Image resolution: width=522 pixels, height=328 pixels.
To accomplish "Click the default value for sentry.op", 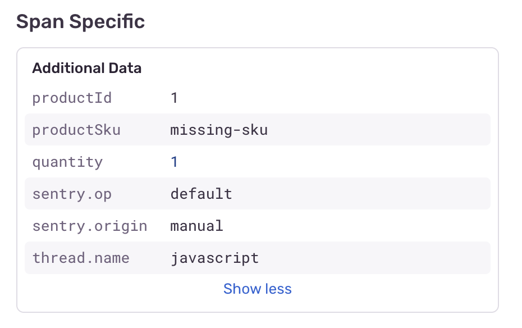I will click(x=201, y=194).
